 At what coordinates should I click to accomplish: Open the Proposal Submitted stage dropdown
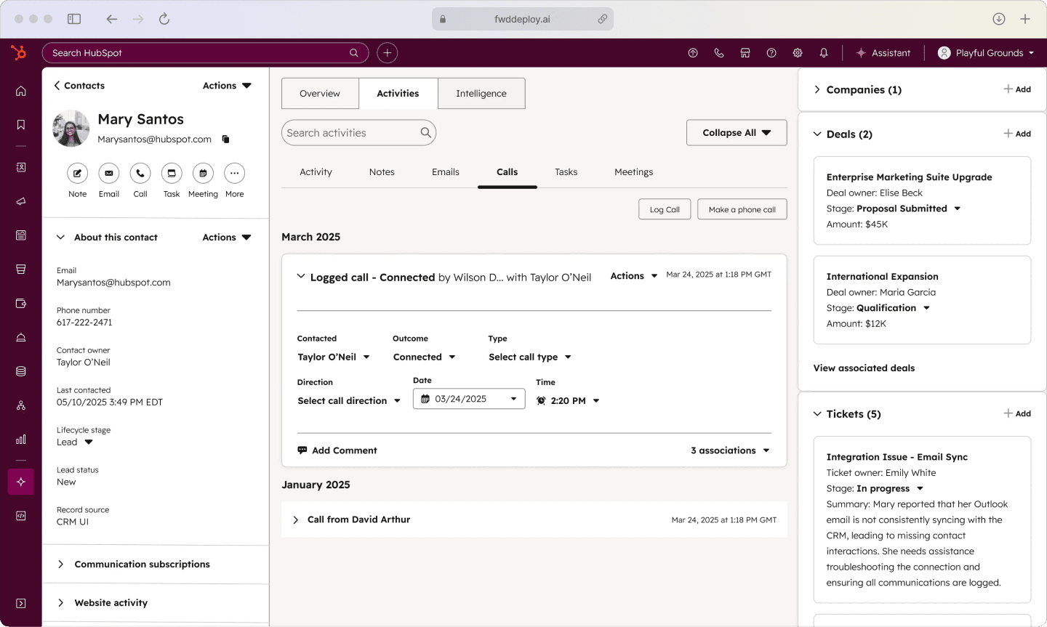tap(909, 209)
